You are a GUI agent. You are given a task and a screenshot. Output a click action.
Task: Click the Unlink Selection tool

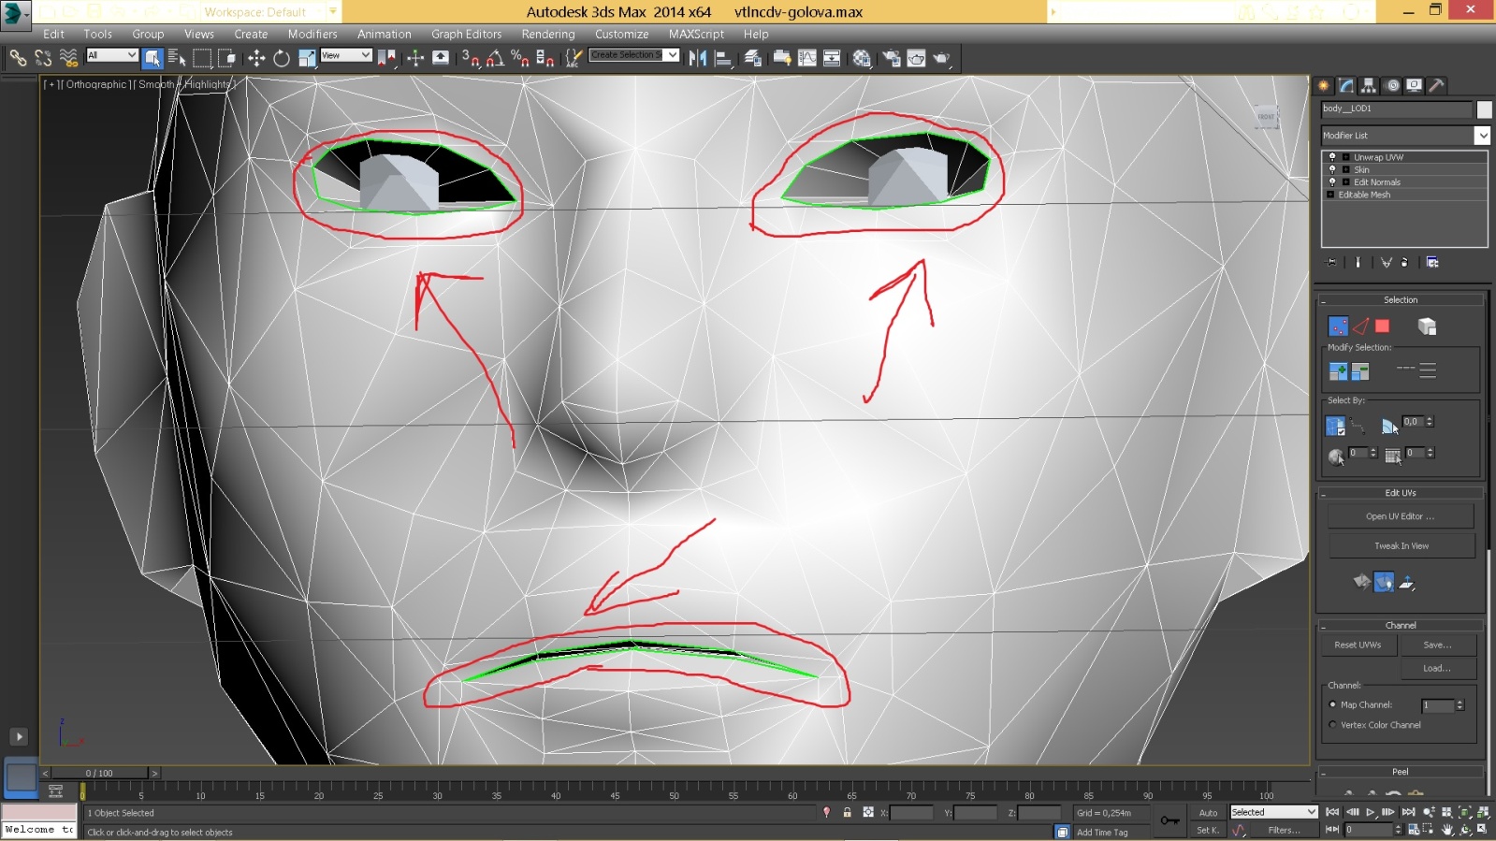(43, 58)
